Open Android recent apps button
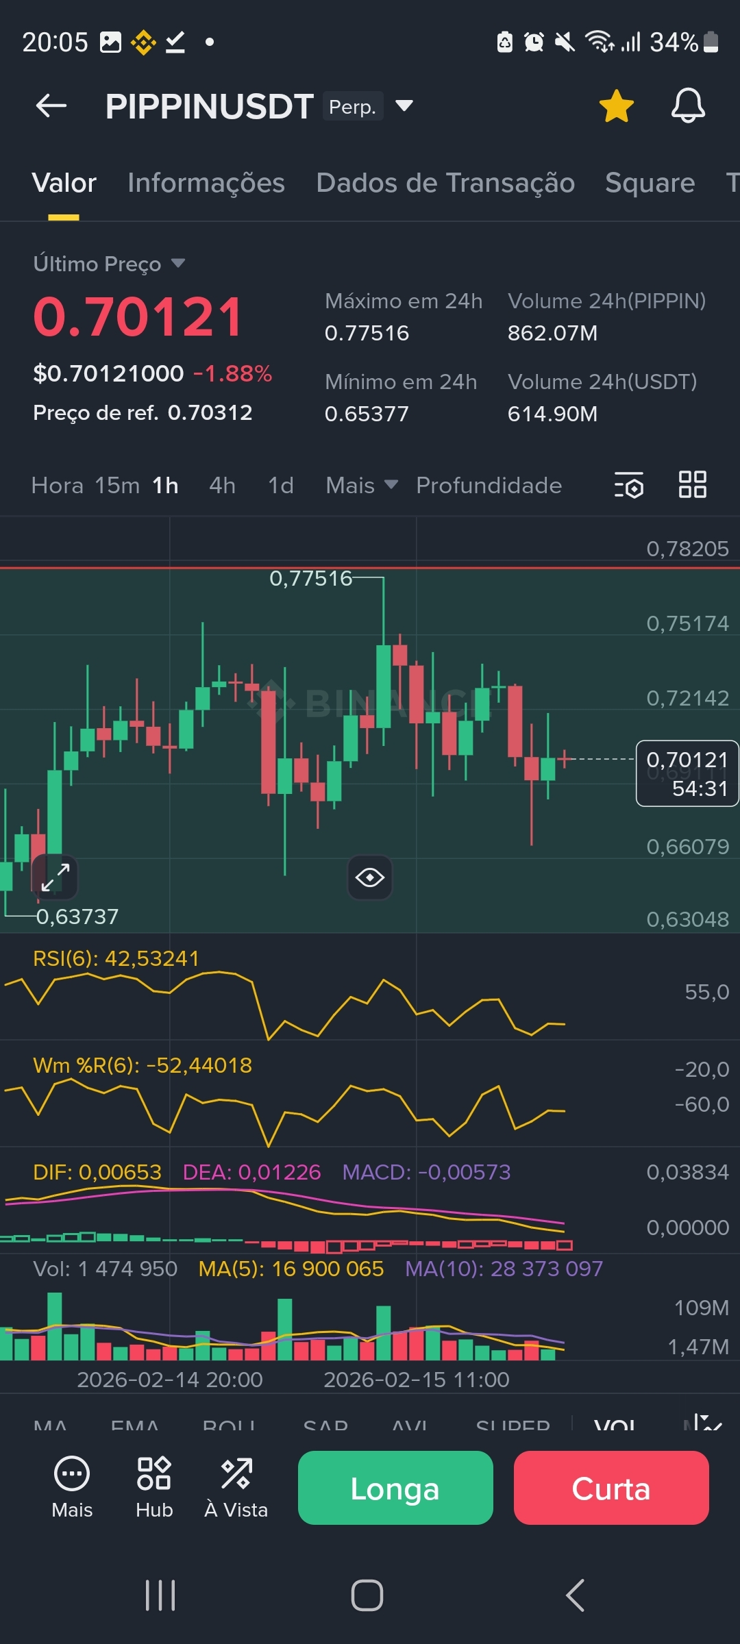The image size is (740, 1644). tap(160, 1595)
